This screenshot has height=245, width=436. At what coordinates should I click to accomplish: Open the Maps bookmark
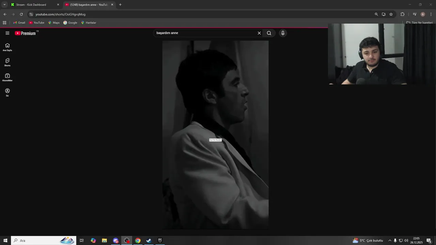click(54, 23)
